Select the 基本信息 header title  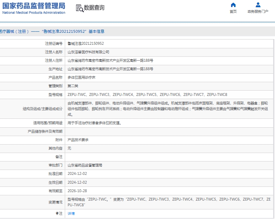click(x=96, y=31)
